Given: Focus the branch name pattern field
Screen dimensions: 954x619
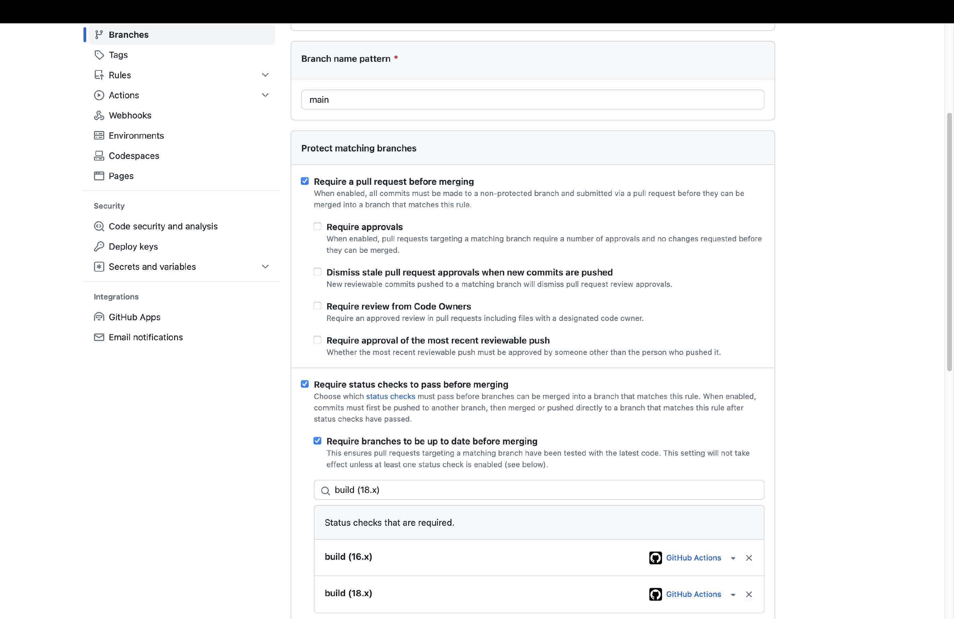Looking at the screenshot, I should click(532, 100).
